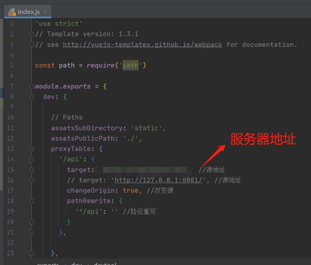This screenshot has height=265, width=311.
Task: Click the 'target:' key on line 15
Action: pyautogui.click(x=80, y=170)
